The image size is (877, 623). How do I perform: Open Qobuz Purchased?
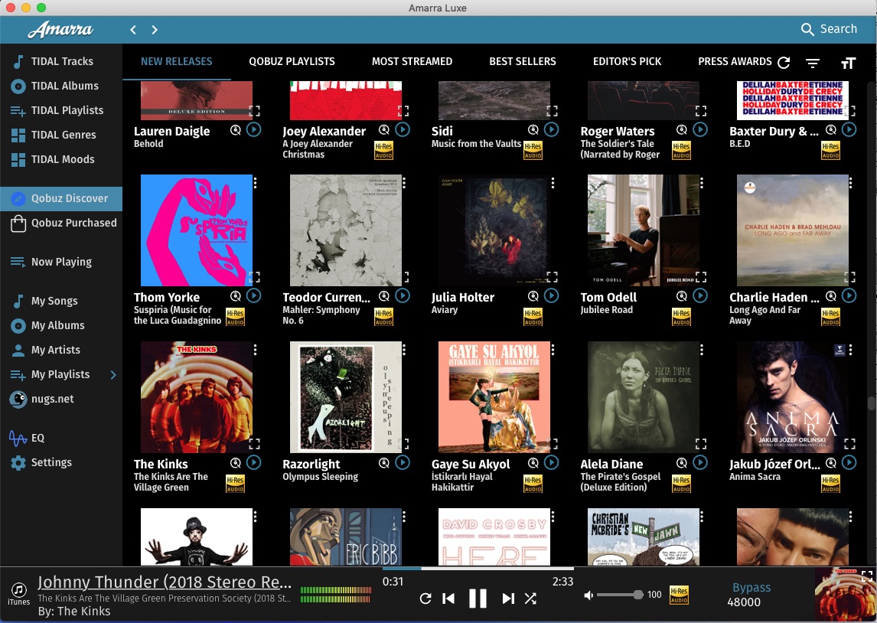[x=61, y=223]
